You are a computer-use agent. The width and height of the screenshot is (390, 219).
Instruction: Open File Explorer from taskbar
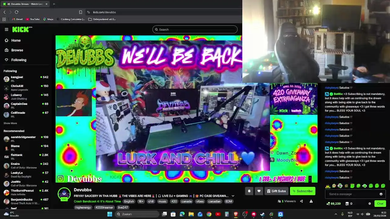click(191, 214)
